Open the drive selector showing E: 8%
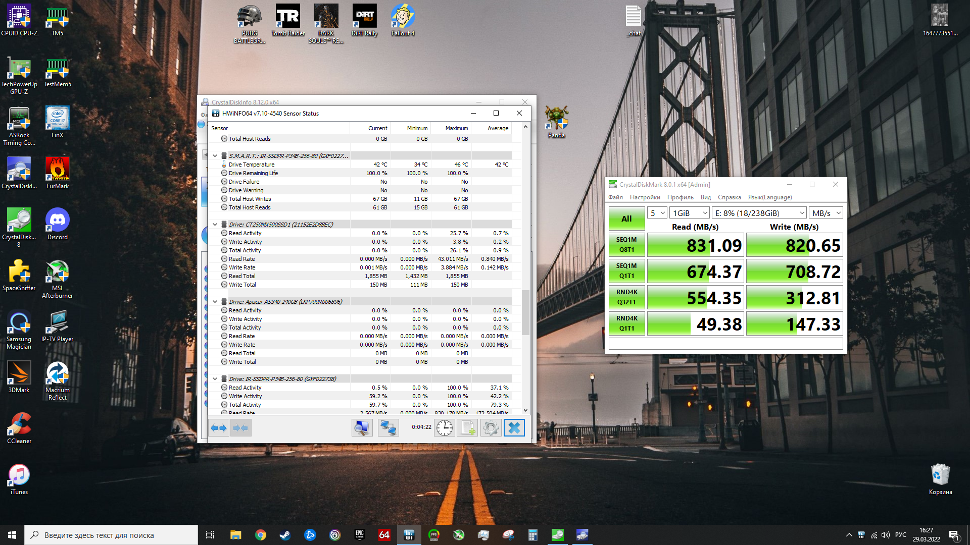Screen dimensions: 970x545 [x=759, y=213]
